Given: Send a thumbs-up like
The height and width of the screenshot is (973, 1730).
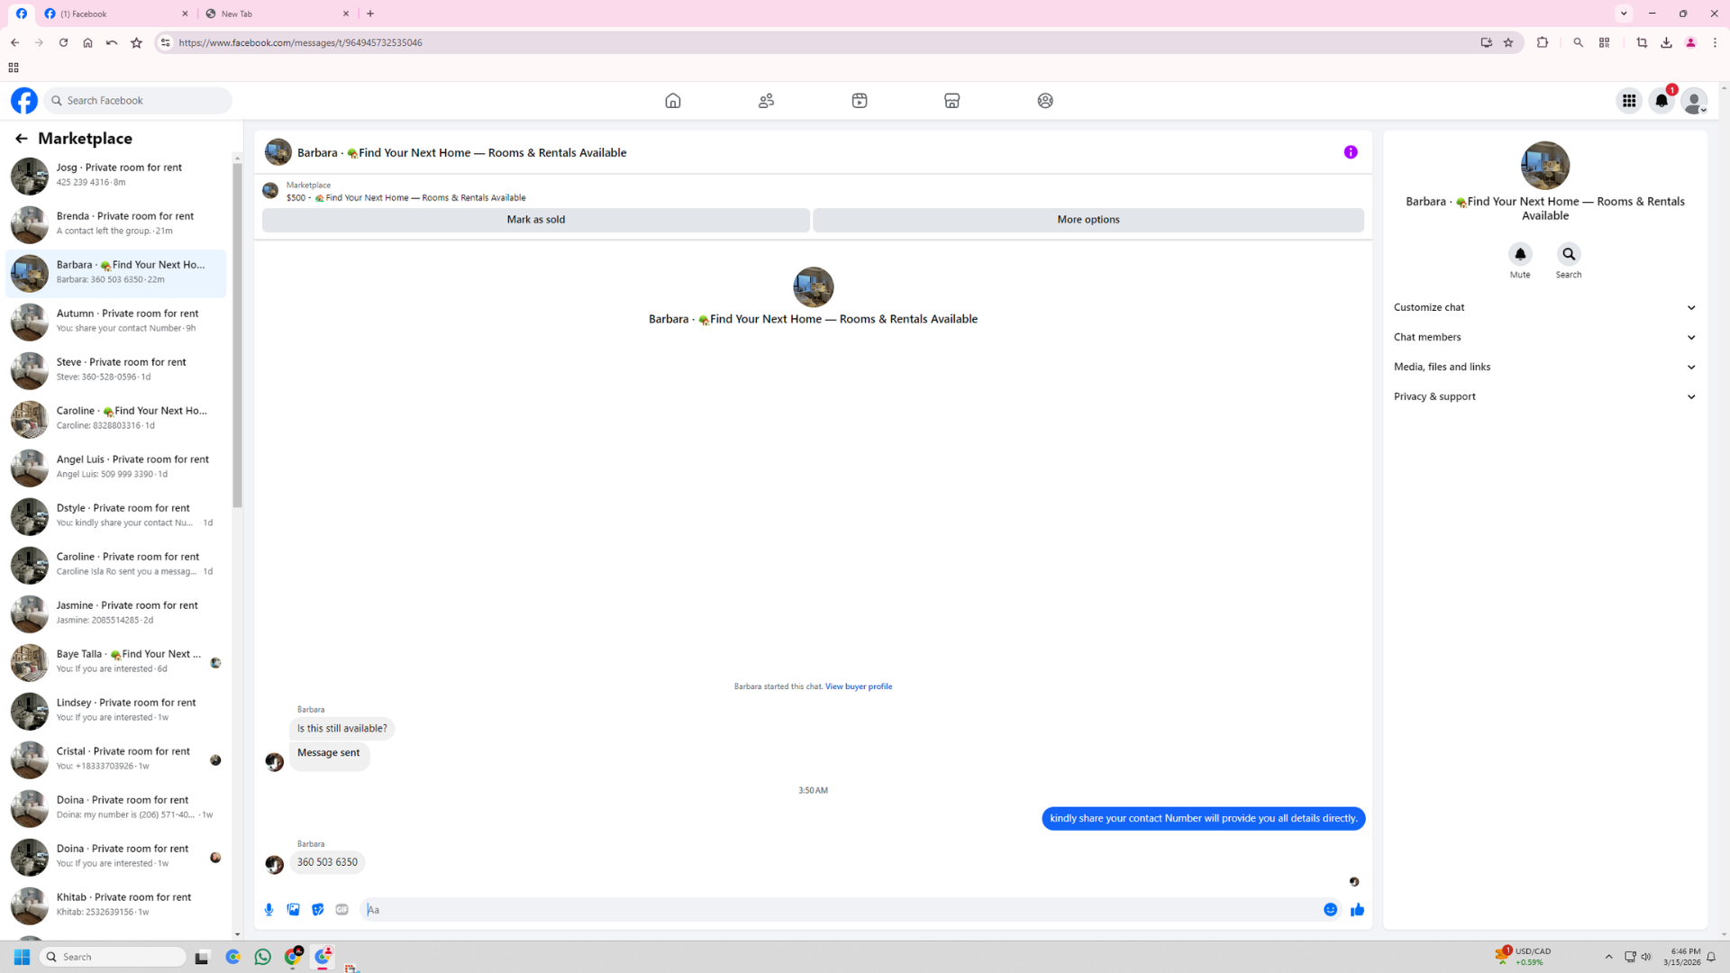Looking at the screenshot, I should (x=1357, y=910).
